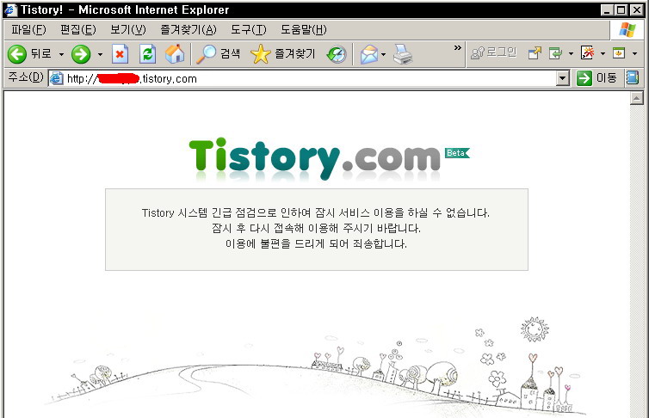Click the scrollbar up arrow
Screen dimensions: 649x418
pyautogui.click(x=637, y=98)
